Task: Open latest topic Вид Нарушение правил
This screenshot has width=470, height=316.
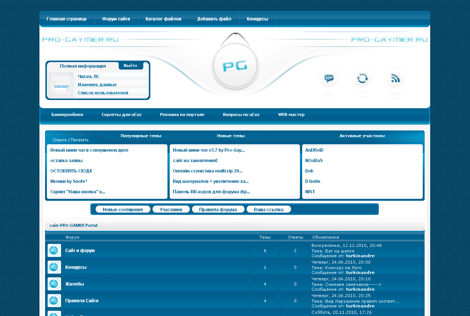Action: 362,301
